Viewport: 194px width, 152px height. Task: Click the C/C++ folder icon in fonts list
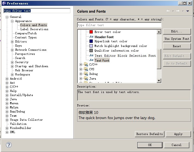click(86, 64)
